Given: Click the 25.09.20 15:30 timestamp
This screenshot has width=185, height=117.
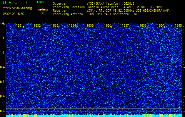Looking at the screenshot, I should 14,14.
